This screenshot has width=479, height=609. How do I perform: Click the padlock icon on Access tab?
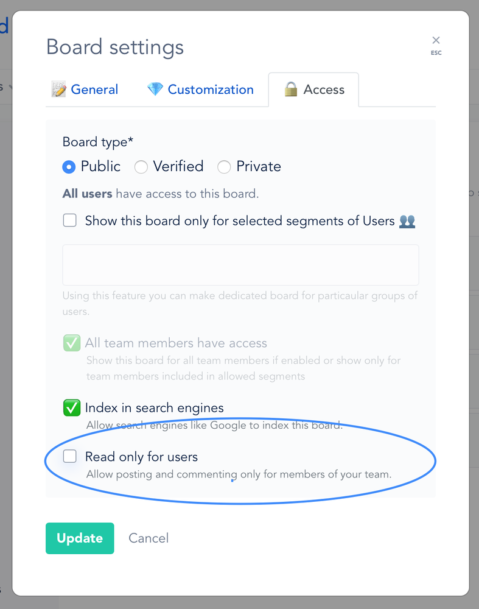[291, 90]
